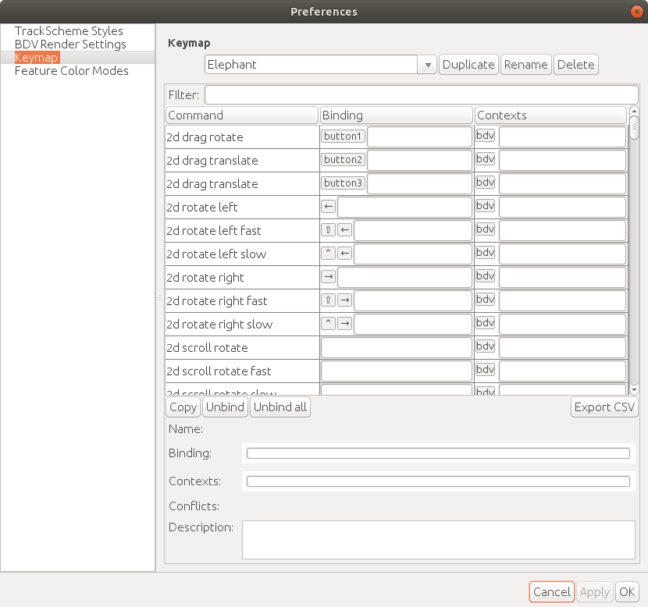Click the button3 binding tag
Image resolution: width=648 pixels, height=607 pixels.
[344, 183]
